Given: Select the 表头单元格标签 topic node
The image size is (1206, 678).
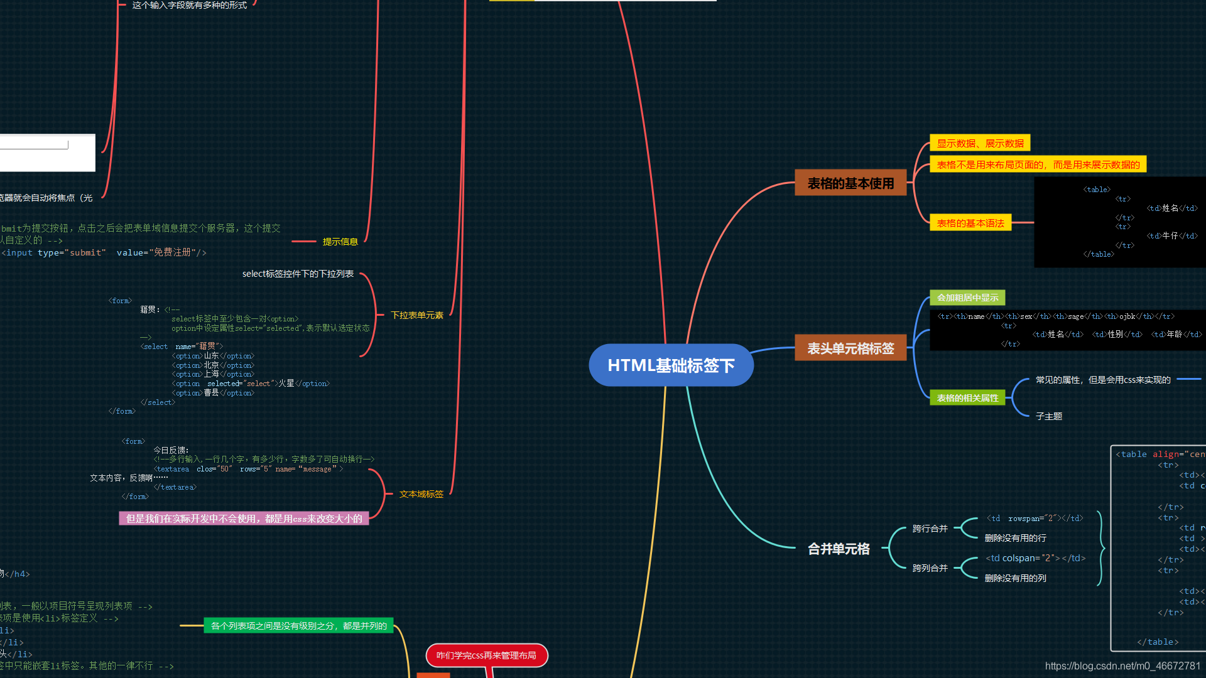Looking at the screenshot, I should (850, 348).
